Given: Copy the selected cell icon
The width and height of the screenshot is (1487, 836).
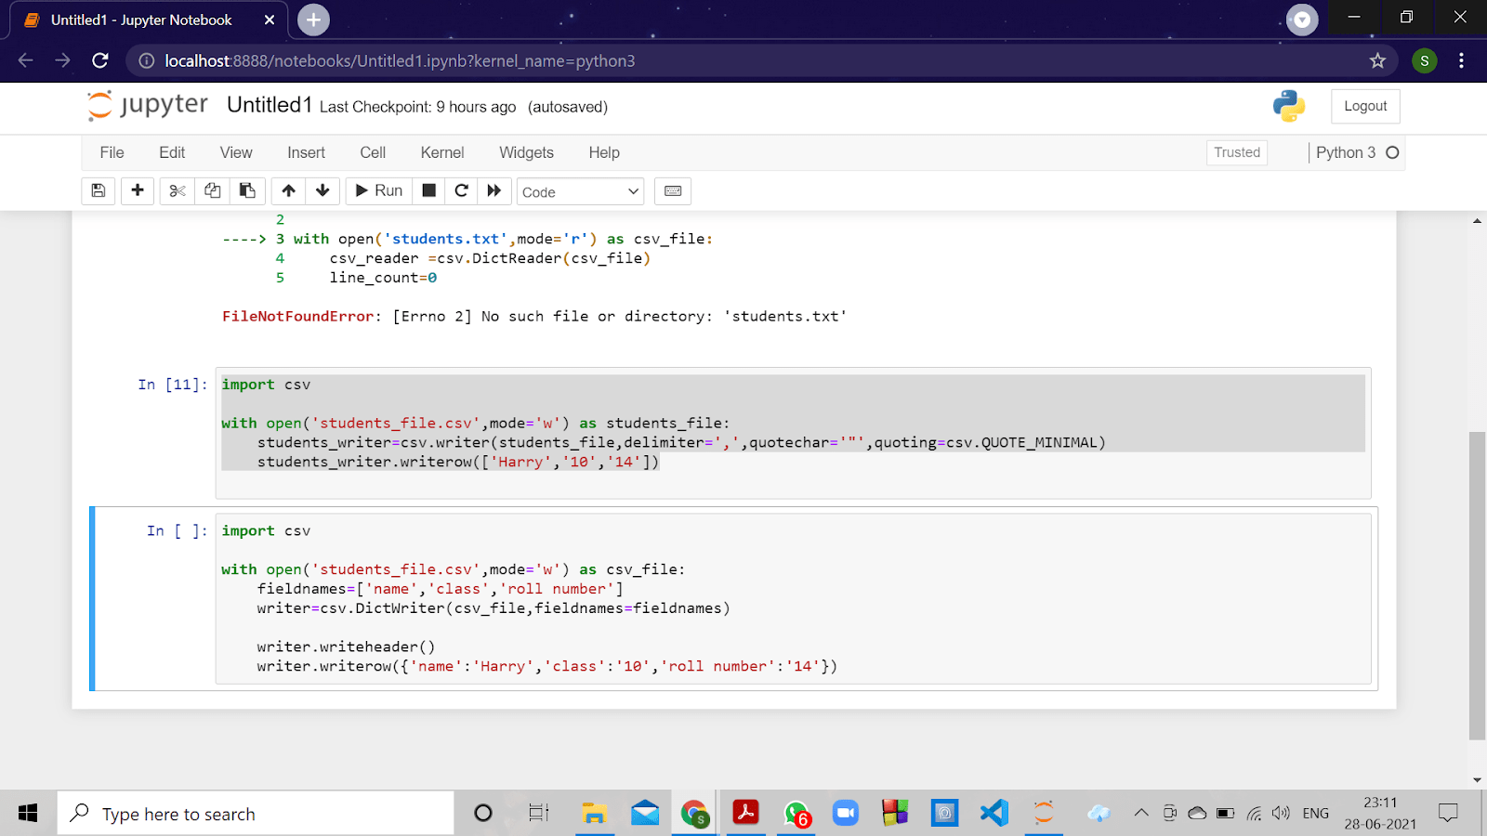Looking at the screenshot, I should coord(212,190).
